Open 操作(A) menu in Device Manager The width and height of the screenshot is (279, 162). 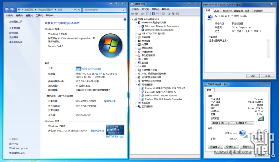145,9
